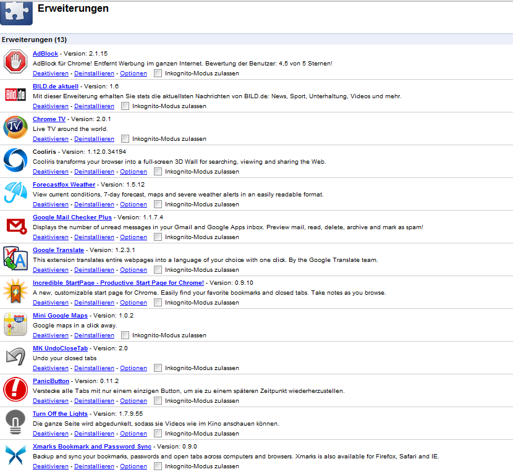Open the BILD.de aktuell link

(x=56, y=86)
